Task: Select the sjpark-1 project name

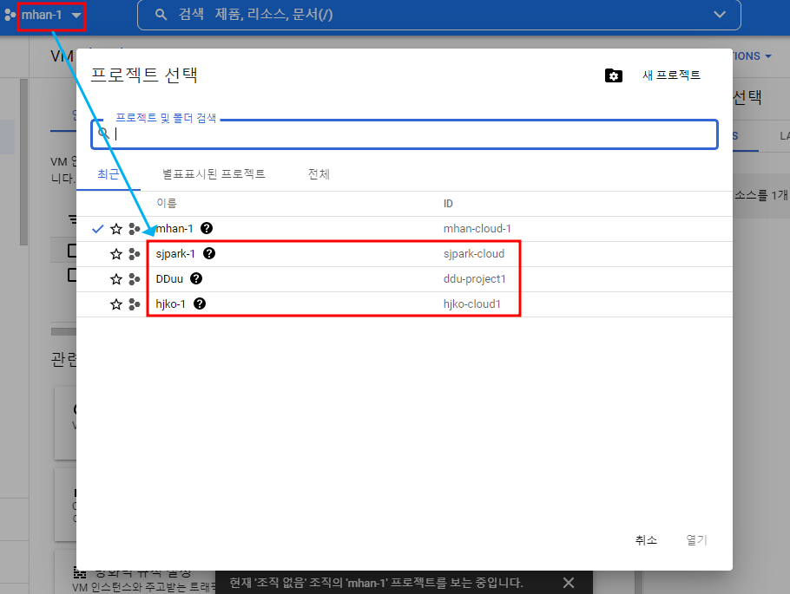Action: pos(175,254)
